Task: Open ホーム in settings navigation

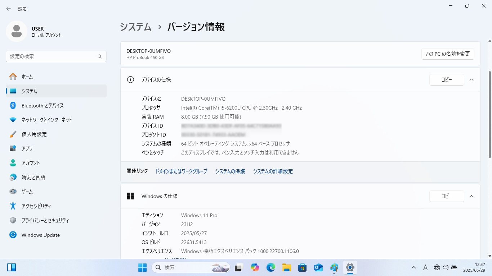Action: pyautogui.click(x=56, y=77)
